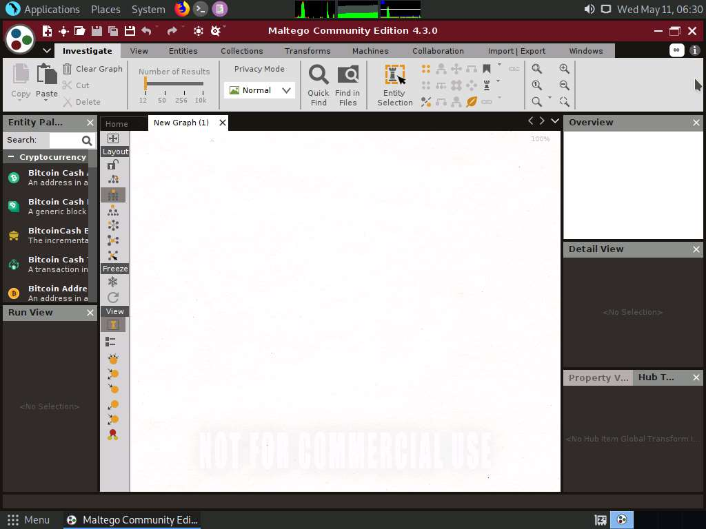Open the Windows ribbon tab

(x=586, y=51)
